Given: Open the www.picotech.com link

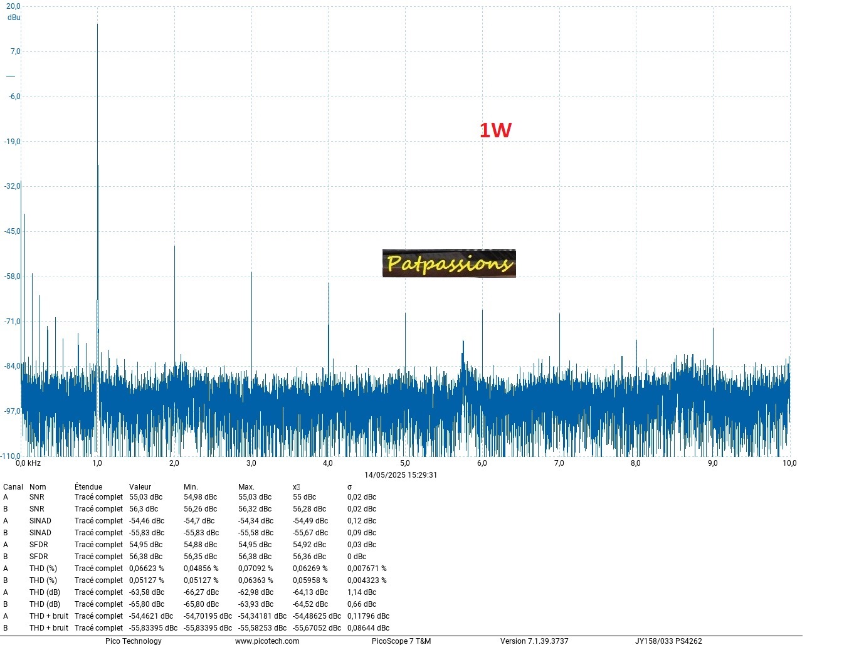Looking at the screenshot, I should click(267, 641).
